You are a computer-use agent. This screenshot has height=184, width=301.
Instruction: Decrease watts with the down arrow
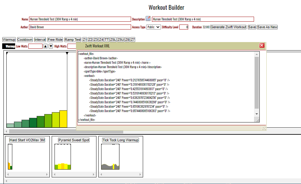pyautogui.click(x=51, y=46)
